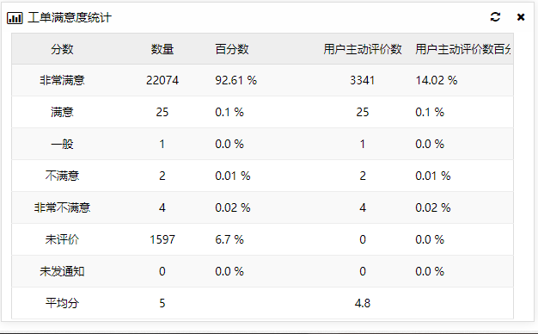Close the 工单满意度统计 panel

(521, 17)
